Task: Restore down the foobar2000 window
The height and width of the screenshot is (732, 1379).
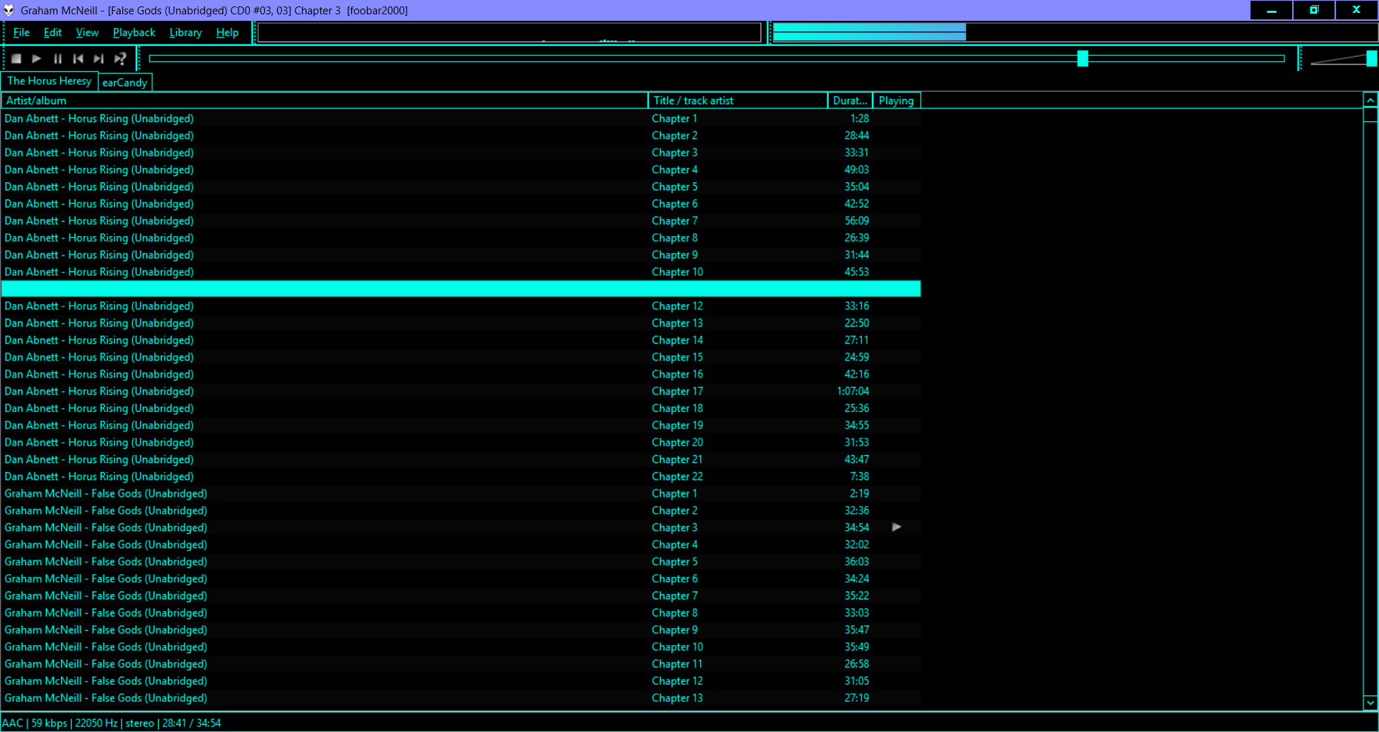Action: 1314,10
